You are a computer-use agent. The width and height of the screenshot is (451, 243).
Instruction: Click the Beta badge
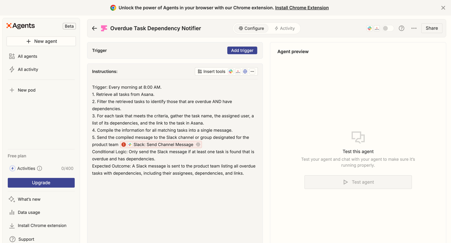pyautogui.click(x=69, y=26)
